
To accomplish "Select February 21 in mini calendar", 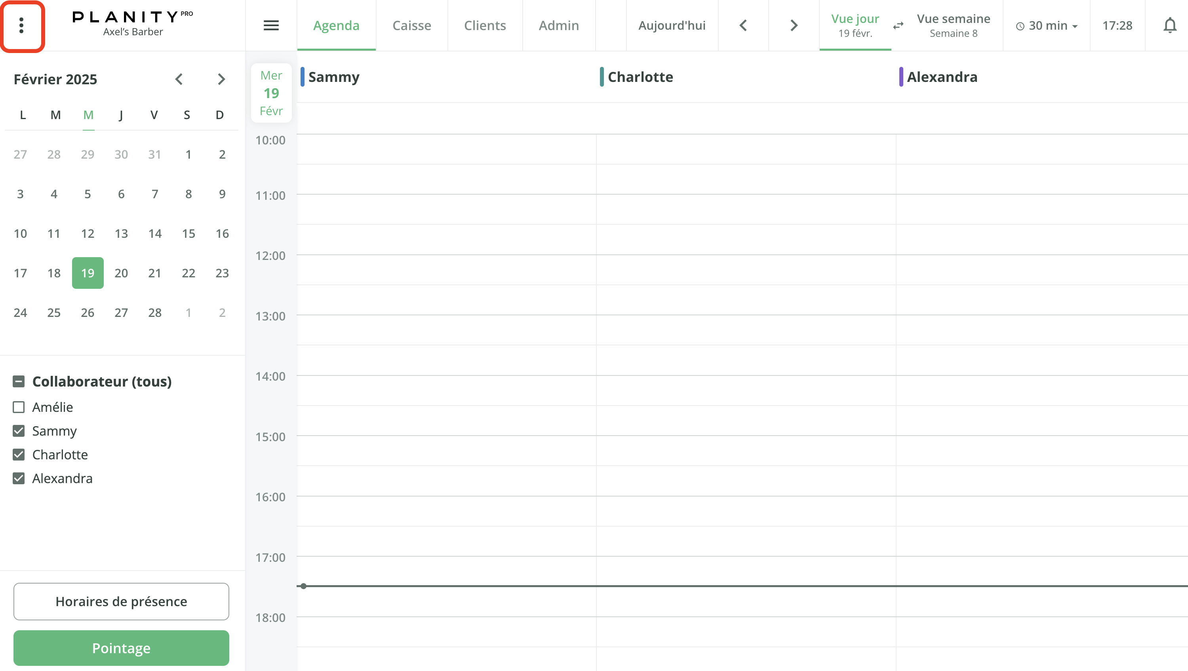I will click(x=154, y=273).
